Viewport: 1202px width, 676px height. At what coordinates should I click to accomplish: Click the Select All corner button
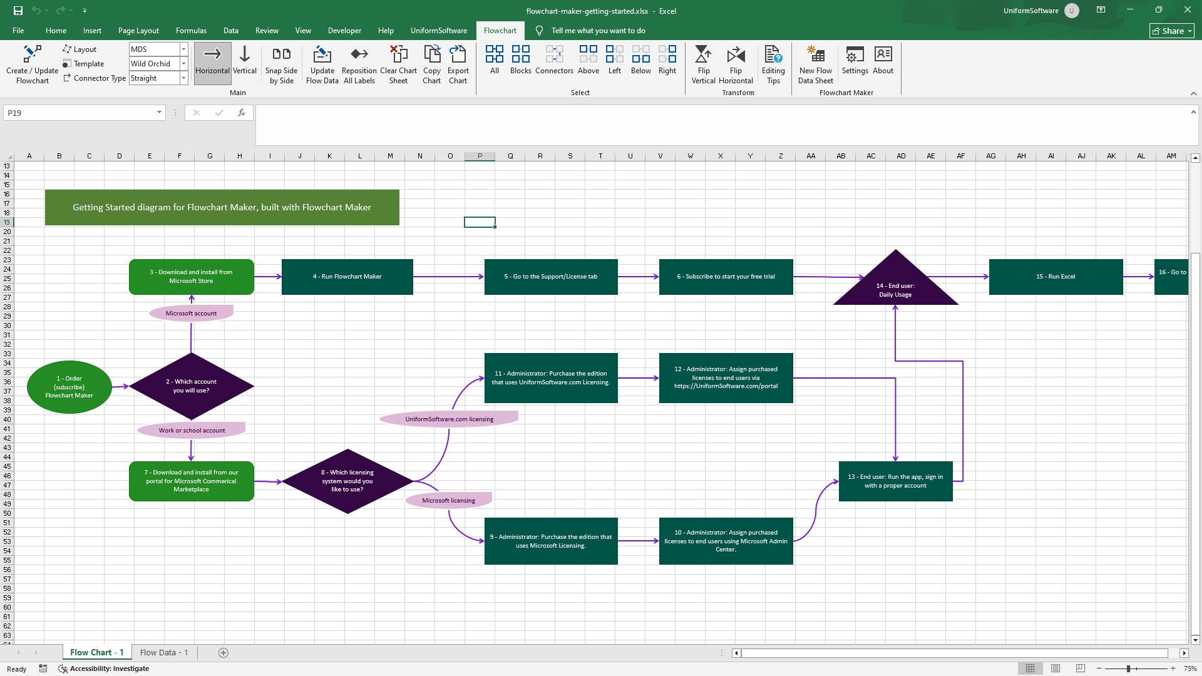[8, 156]
